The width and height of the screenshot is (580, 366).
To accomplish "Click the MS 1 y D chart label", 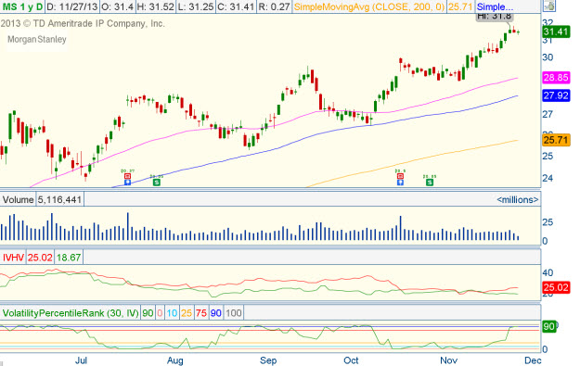I will pos(22,6).
